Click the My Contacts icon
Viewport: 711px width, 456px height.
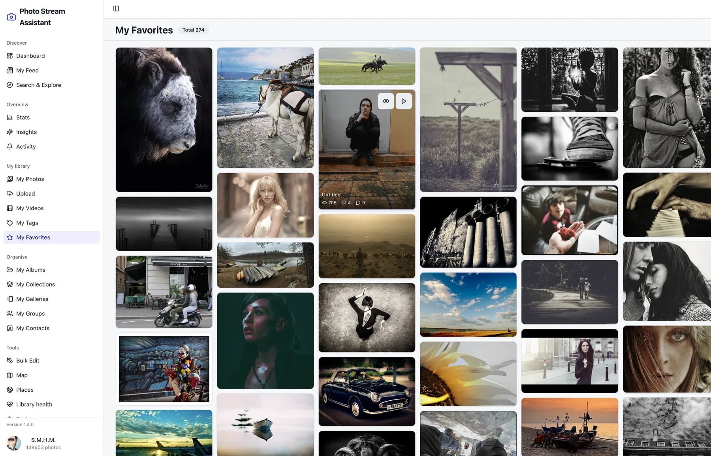point(10,328)
